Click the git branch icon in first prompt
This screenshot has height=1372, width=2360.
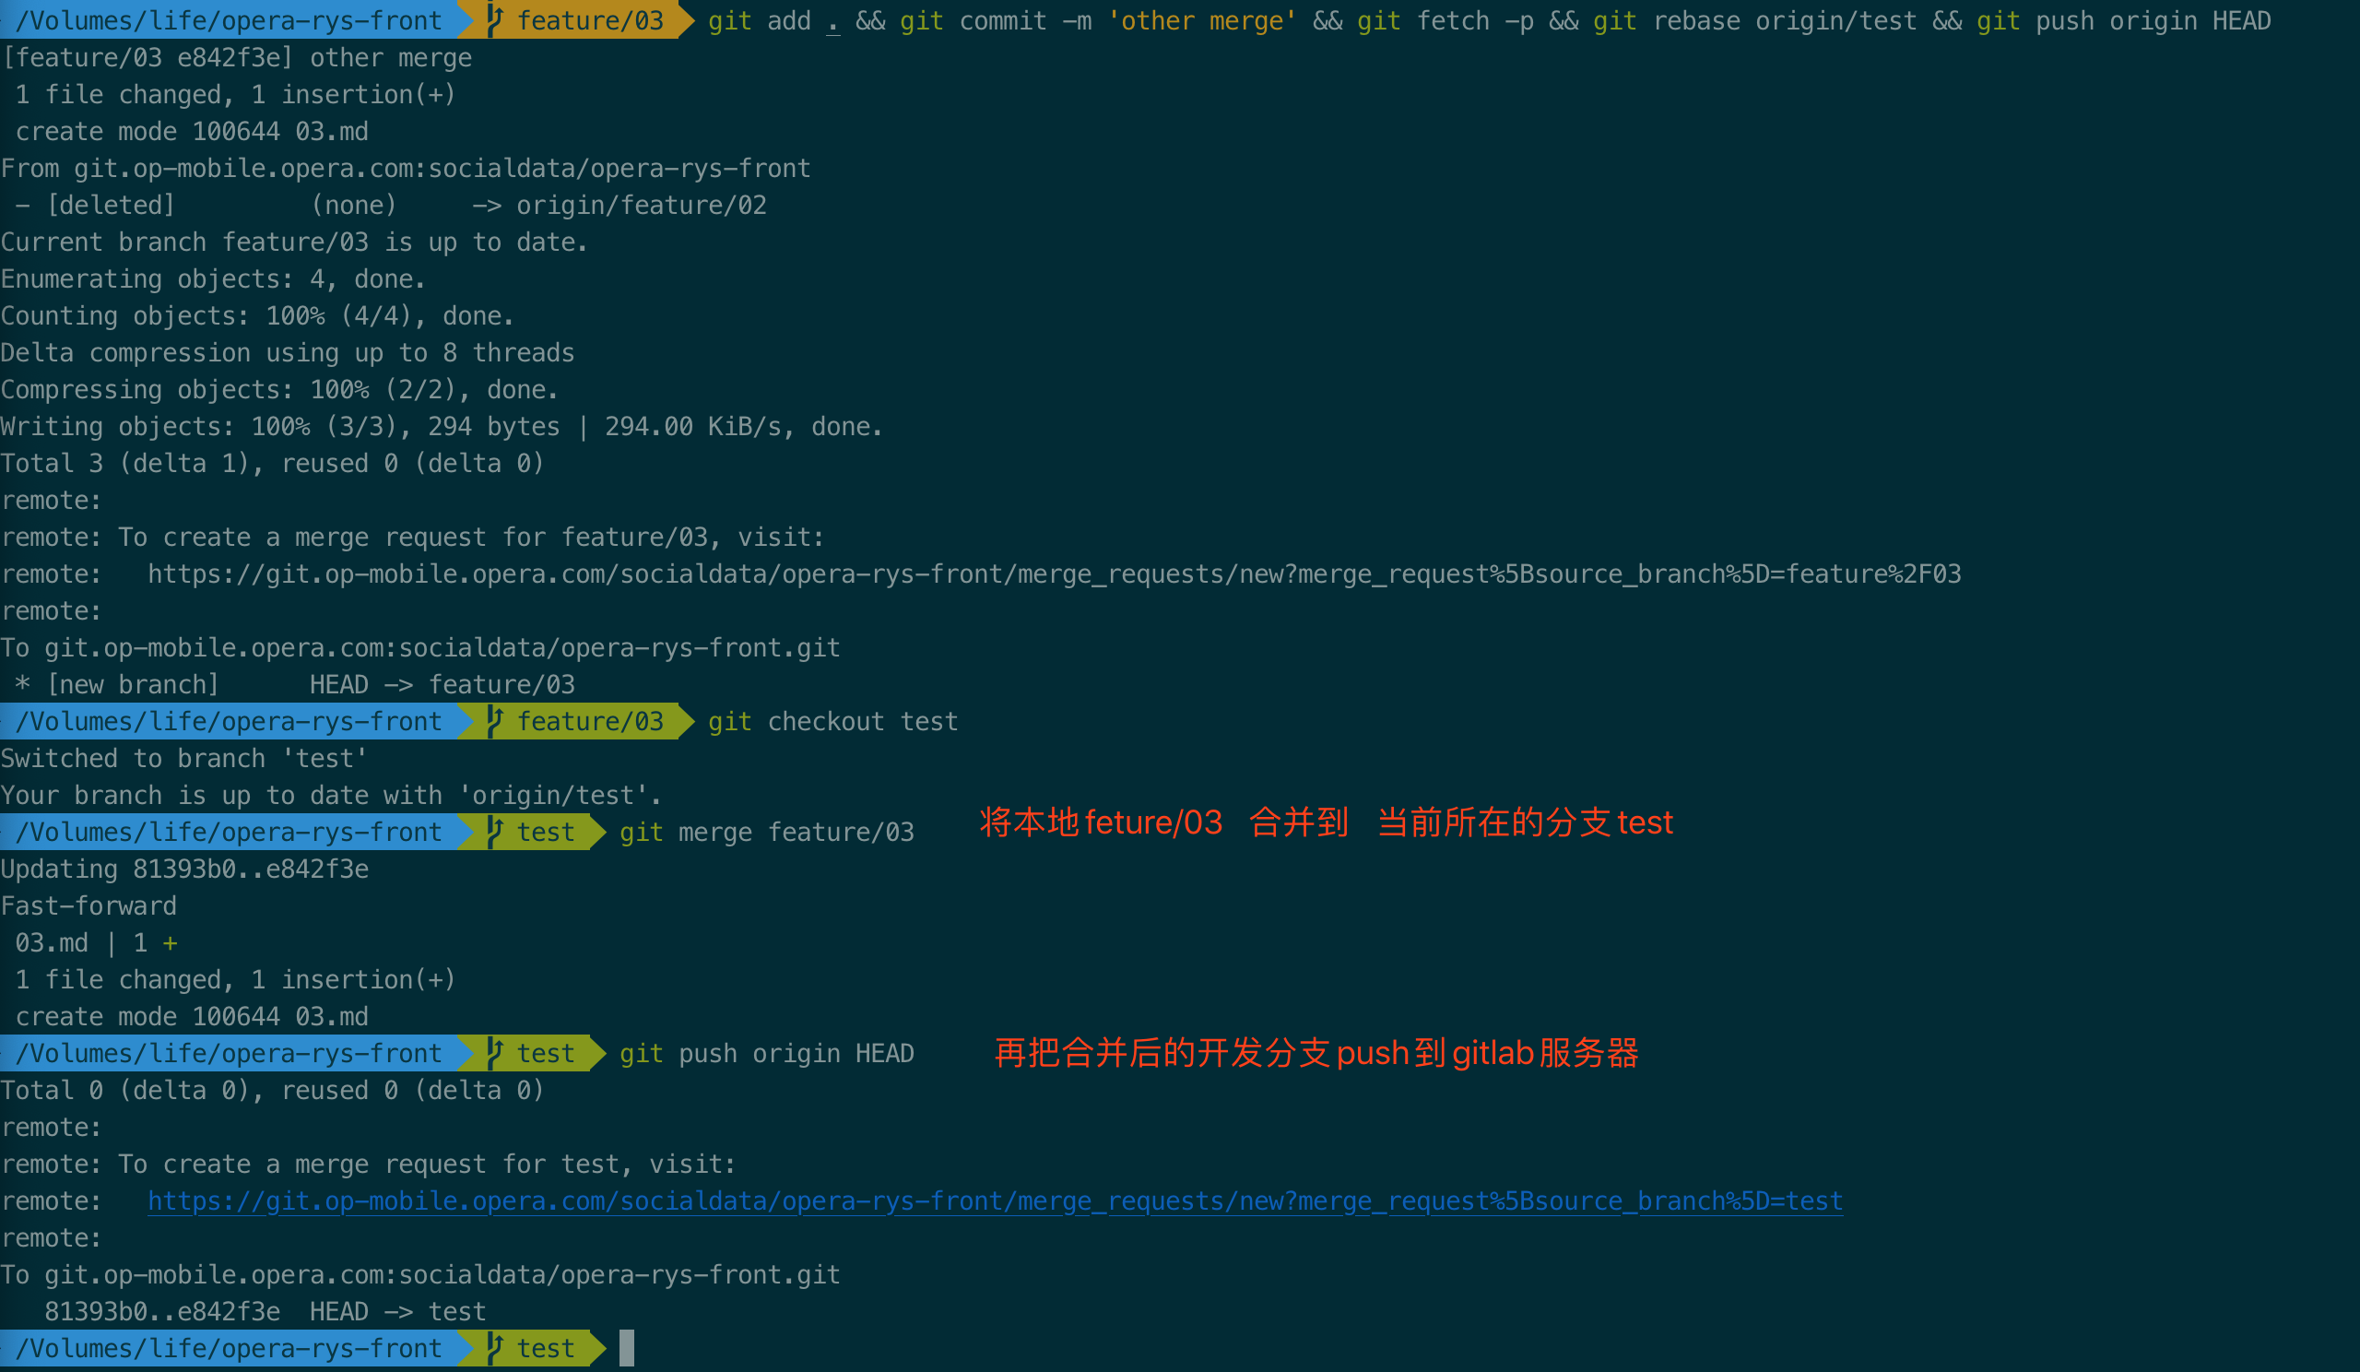coord(495,19)
